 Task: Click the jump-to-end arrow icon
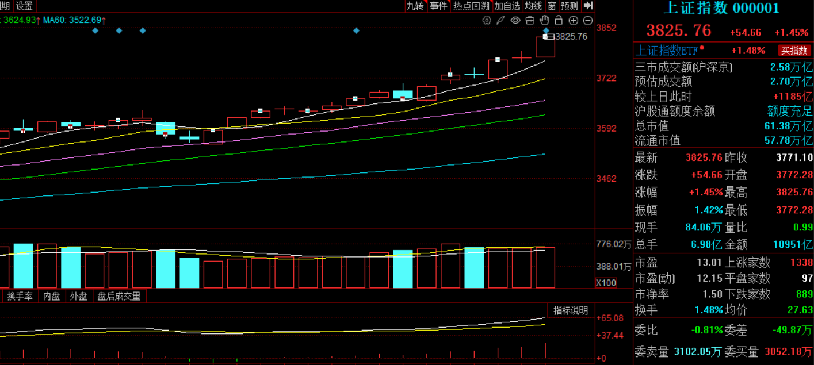tap(588, 6)
